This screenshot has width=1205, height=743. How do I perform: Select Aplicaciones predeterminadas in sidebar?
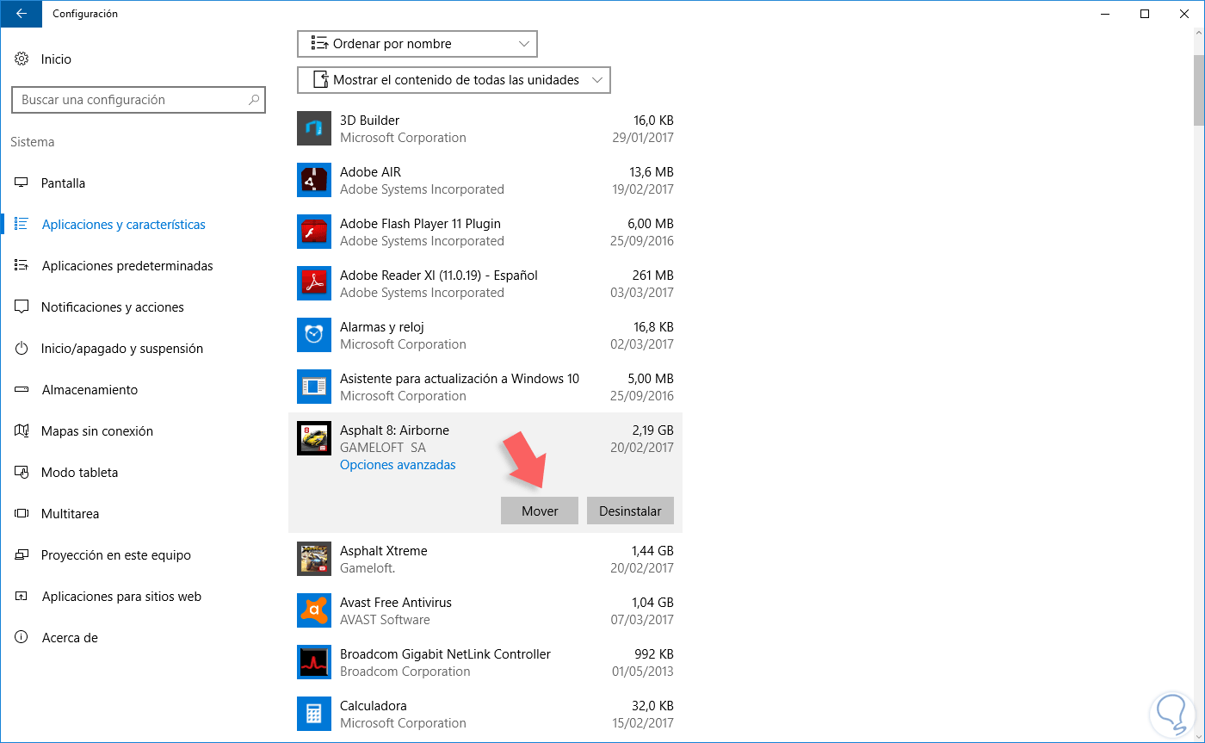pos(127,266)
